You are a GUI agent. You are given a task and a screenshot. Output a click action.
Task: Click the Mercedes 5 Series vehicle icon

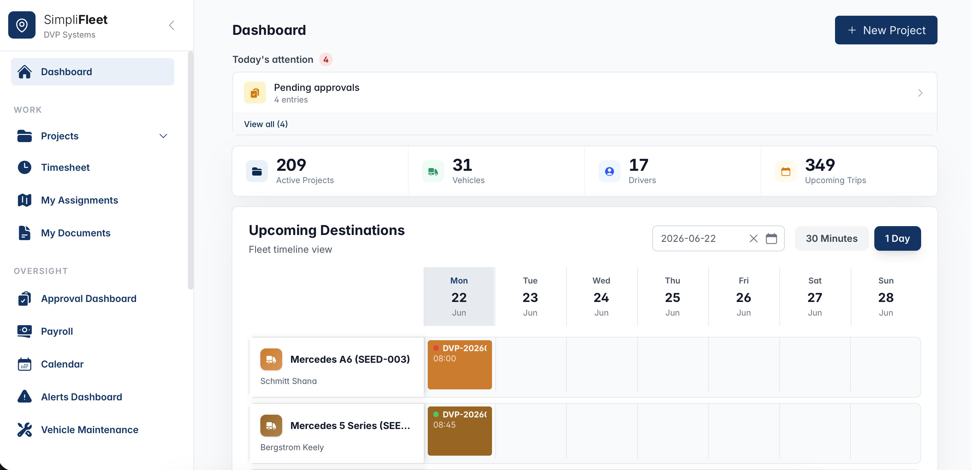click(271, 426)
